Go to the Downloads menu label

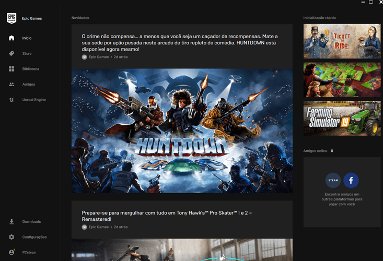(31, 221)
